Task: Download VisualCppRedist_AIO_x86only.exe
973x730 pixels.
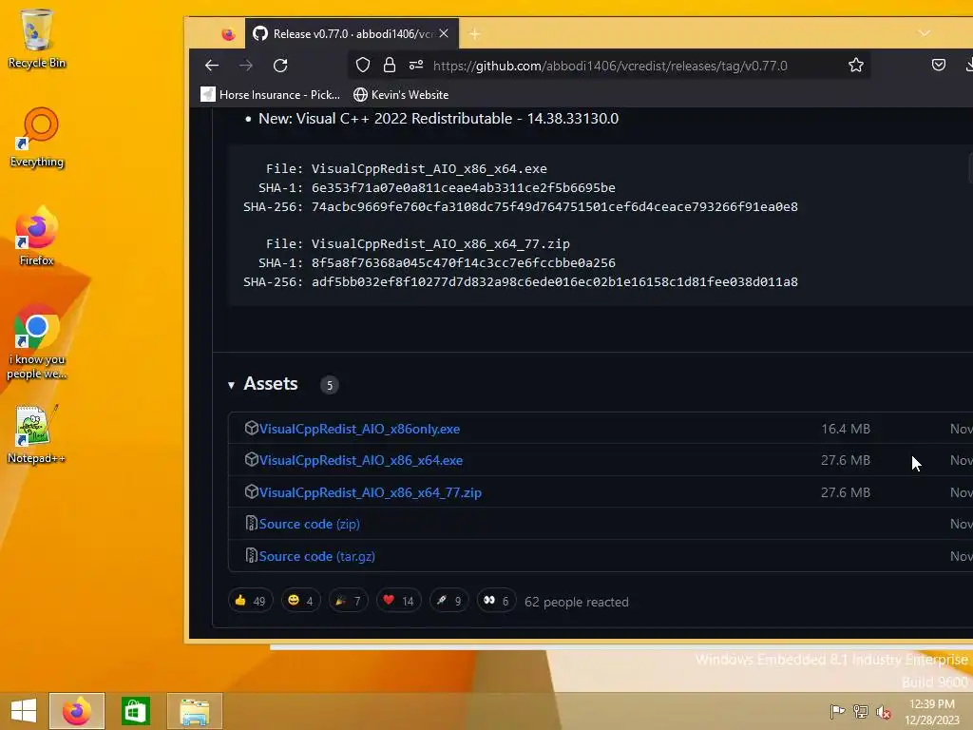Action: (359, 429)
